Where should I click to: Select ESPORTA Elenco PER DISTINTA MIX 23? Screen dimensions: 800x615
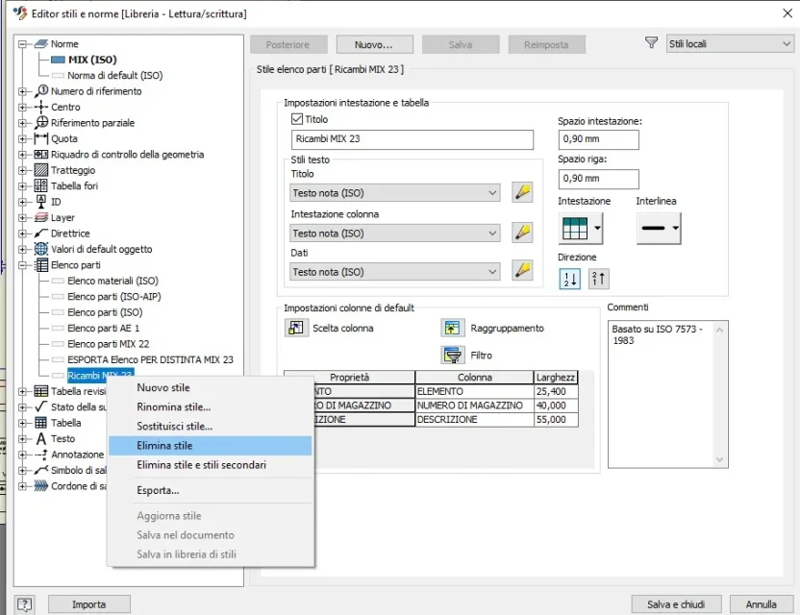(151, 360)
